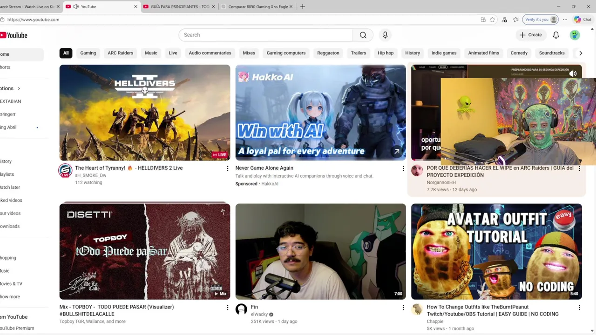596x335 pixels.
Task: Show more filter chips with right arrow
Action: (x=580, y=53)
